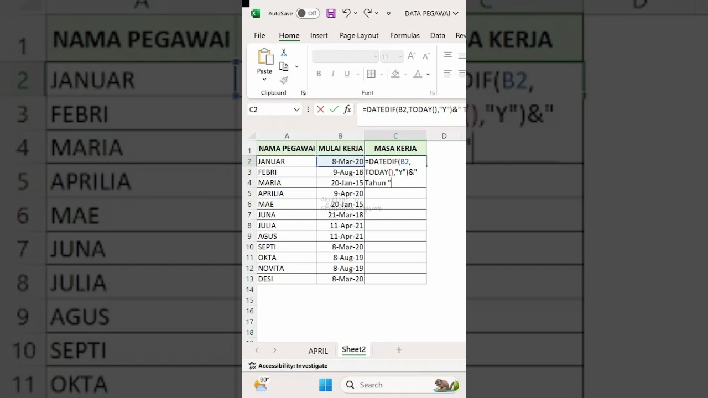Select row 5 header
The width and height of the screenshot is (708, 398).
tap(249, 193)
